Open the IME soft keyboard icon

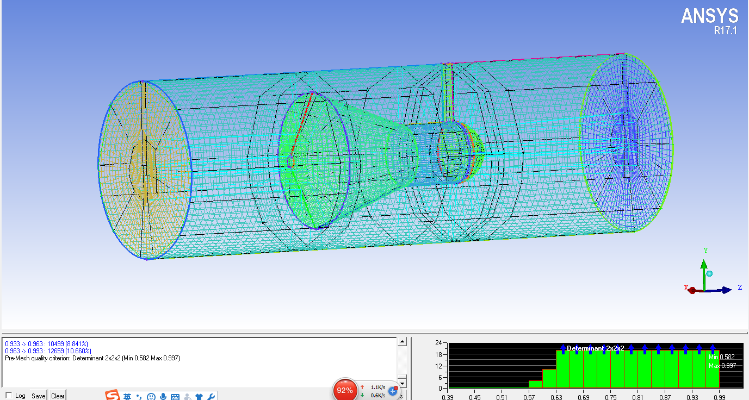(175, 396)
